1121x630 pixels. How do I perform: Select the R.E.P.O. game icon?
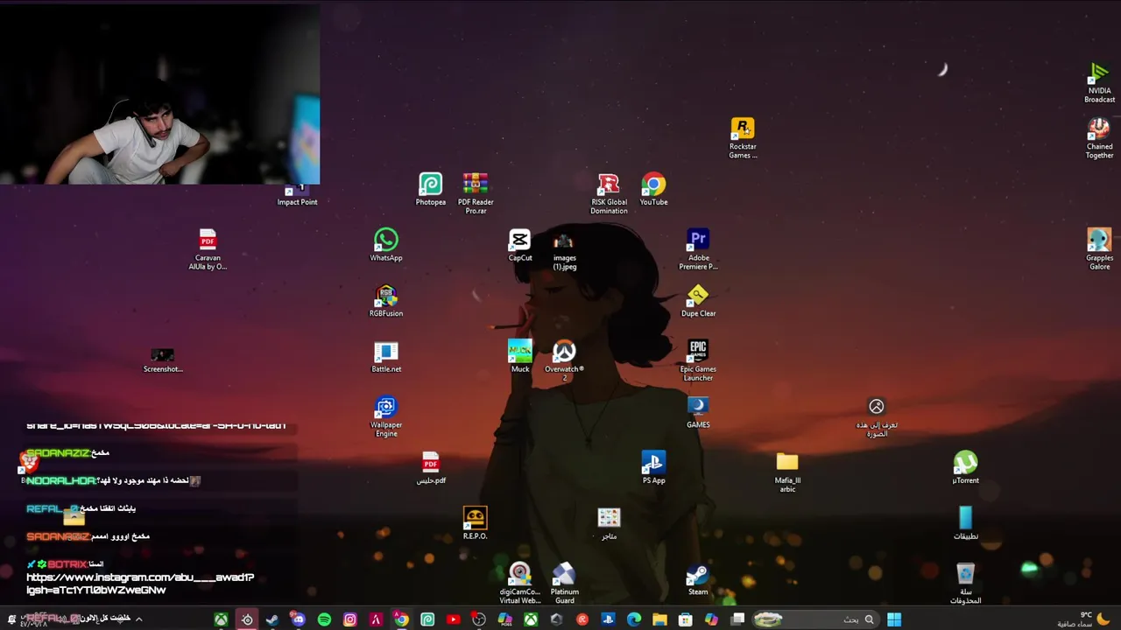coord(475,523)
